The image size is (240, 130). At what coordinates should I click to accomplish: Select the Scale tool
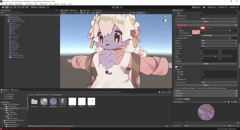coord(15,7)
